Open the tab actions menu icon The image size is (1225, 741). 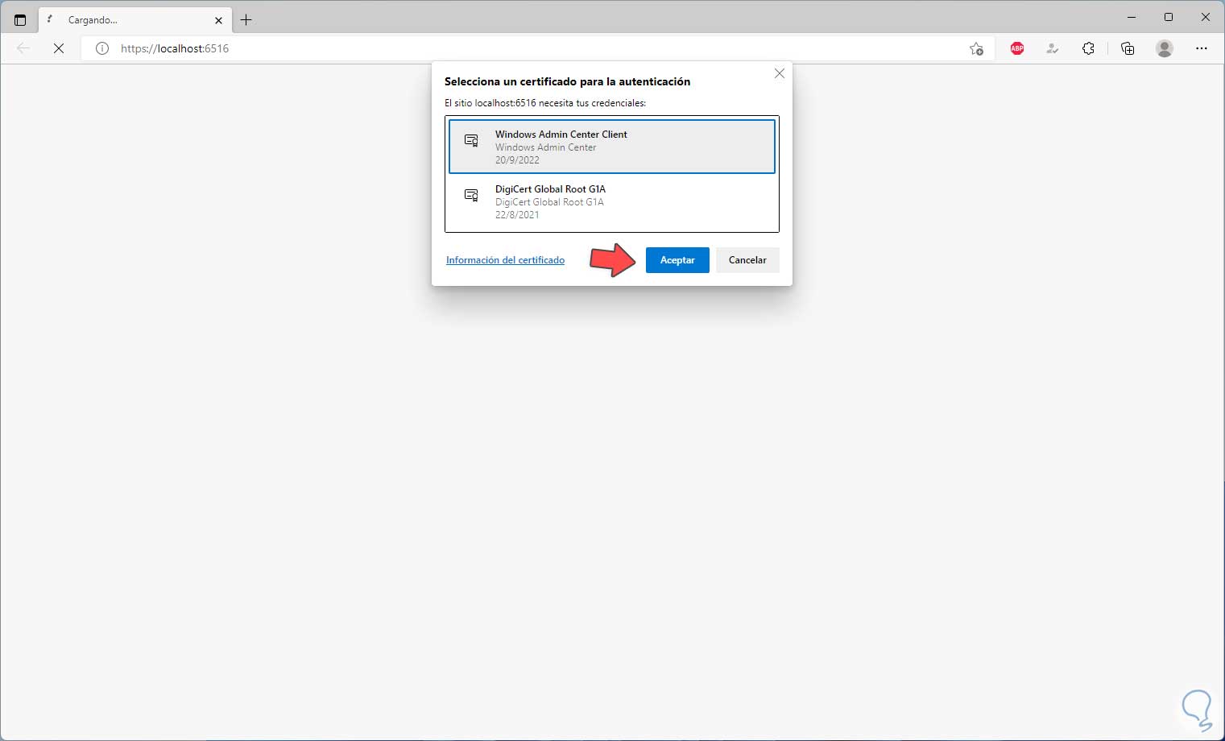[20, 20]
